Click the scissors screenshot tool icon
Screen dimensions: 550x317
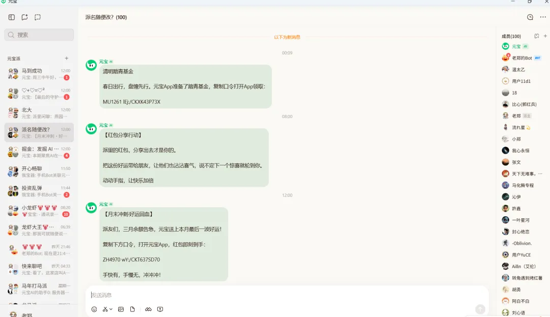tap(105, 309)
